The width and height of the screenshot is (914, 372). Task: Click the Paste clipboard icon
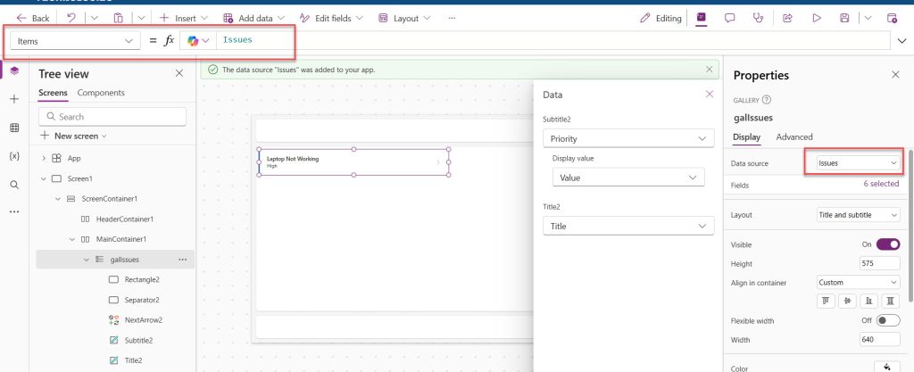point(119,18)
